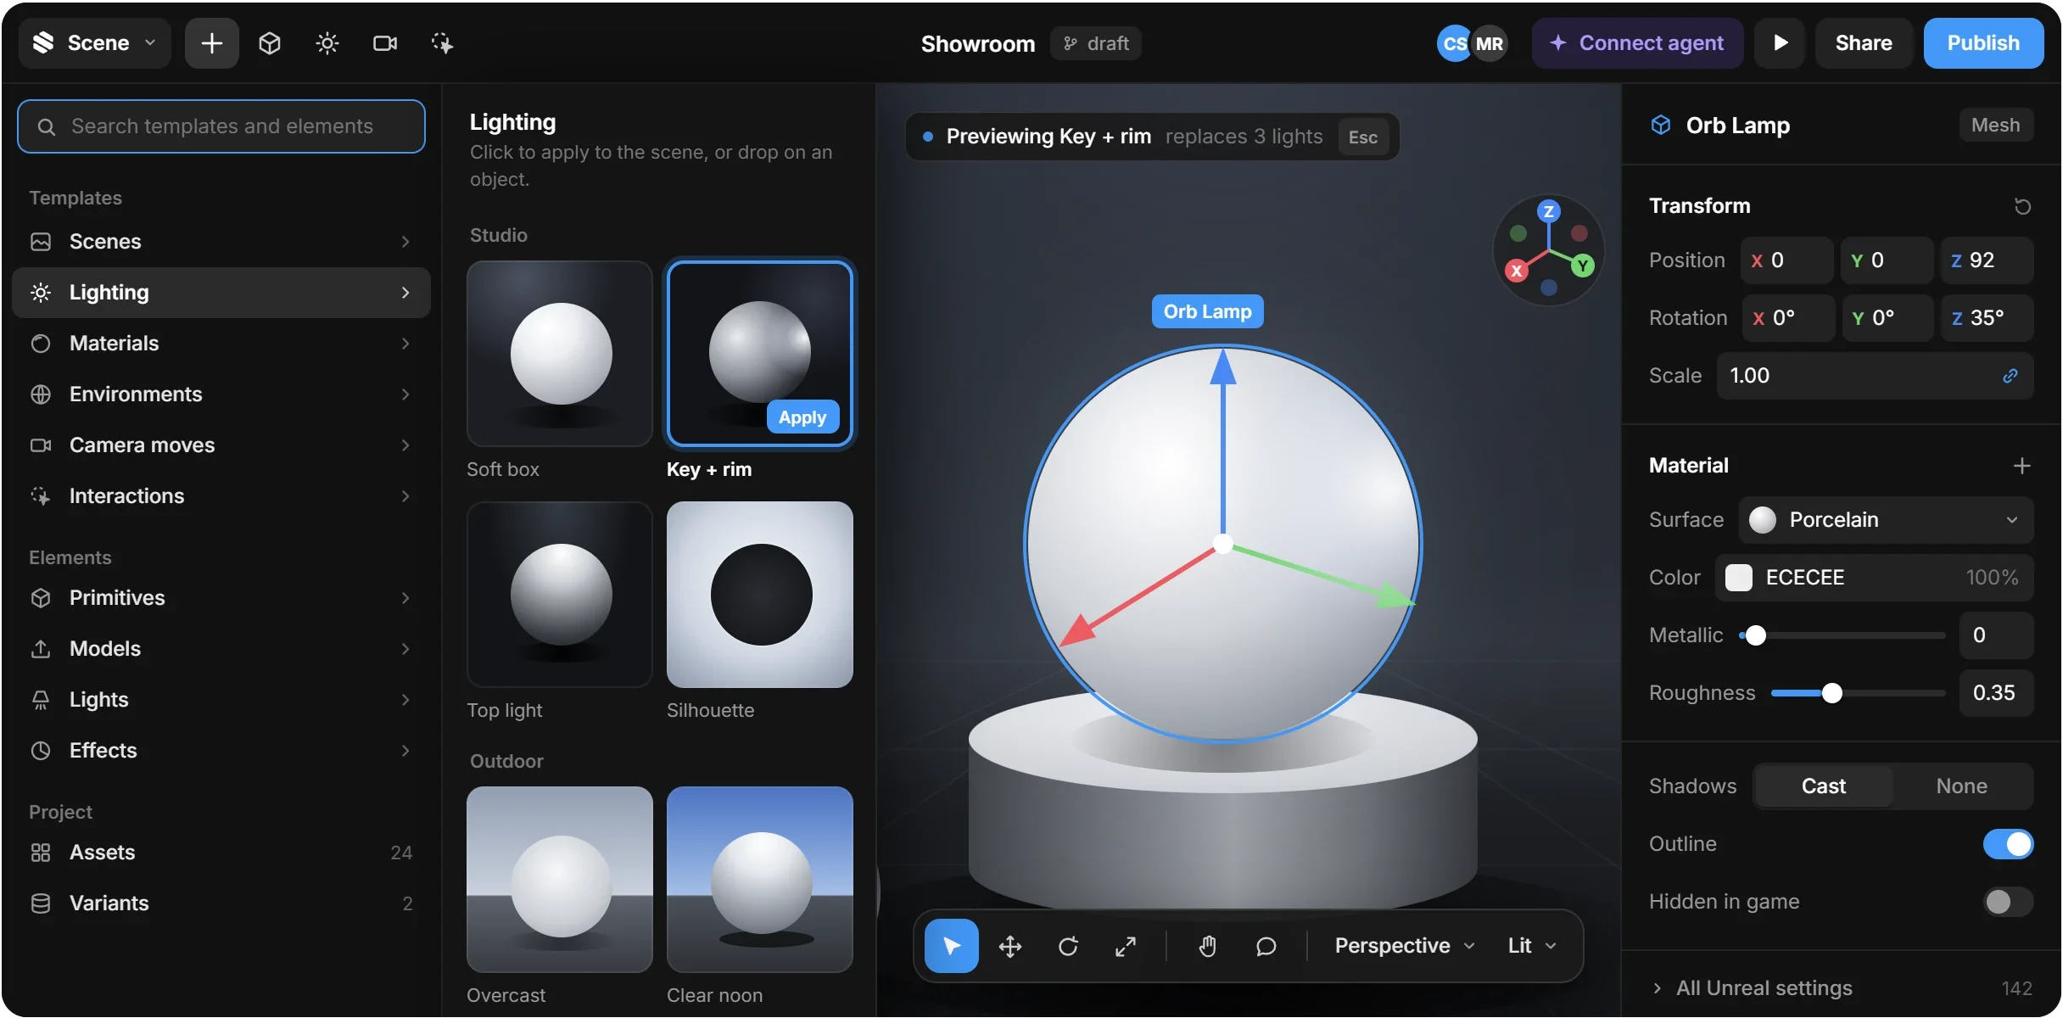Click the orientation gizmo Z axis
The height and width of the screenshot is (1018, 2063).
(x=1549, y=211)
